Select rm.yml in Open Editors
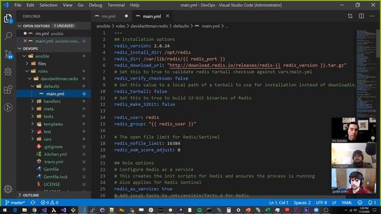381x214 pixels. pyautogui.click(x=42, y=33)
